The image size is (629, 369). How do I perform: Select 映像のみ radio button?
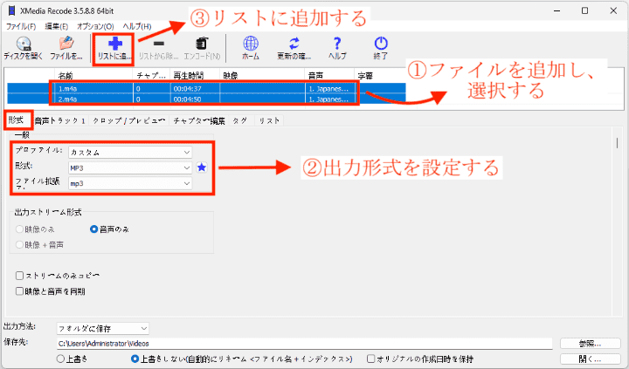click(19, 229)
